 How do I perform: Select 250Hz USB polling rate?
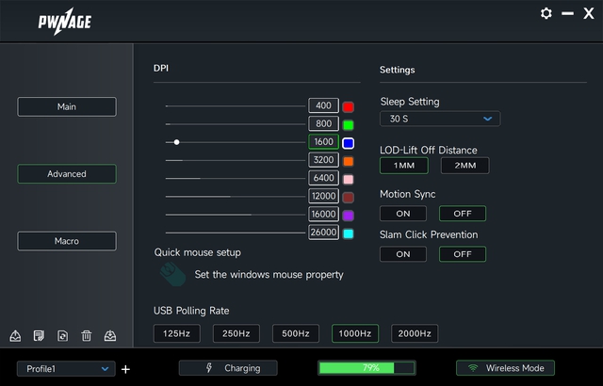pyautogui.click(x=236, y=333)
